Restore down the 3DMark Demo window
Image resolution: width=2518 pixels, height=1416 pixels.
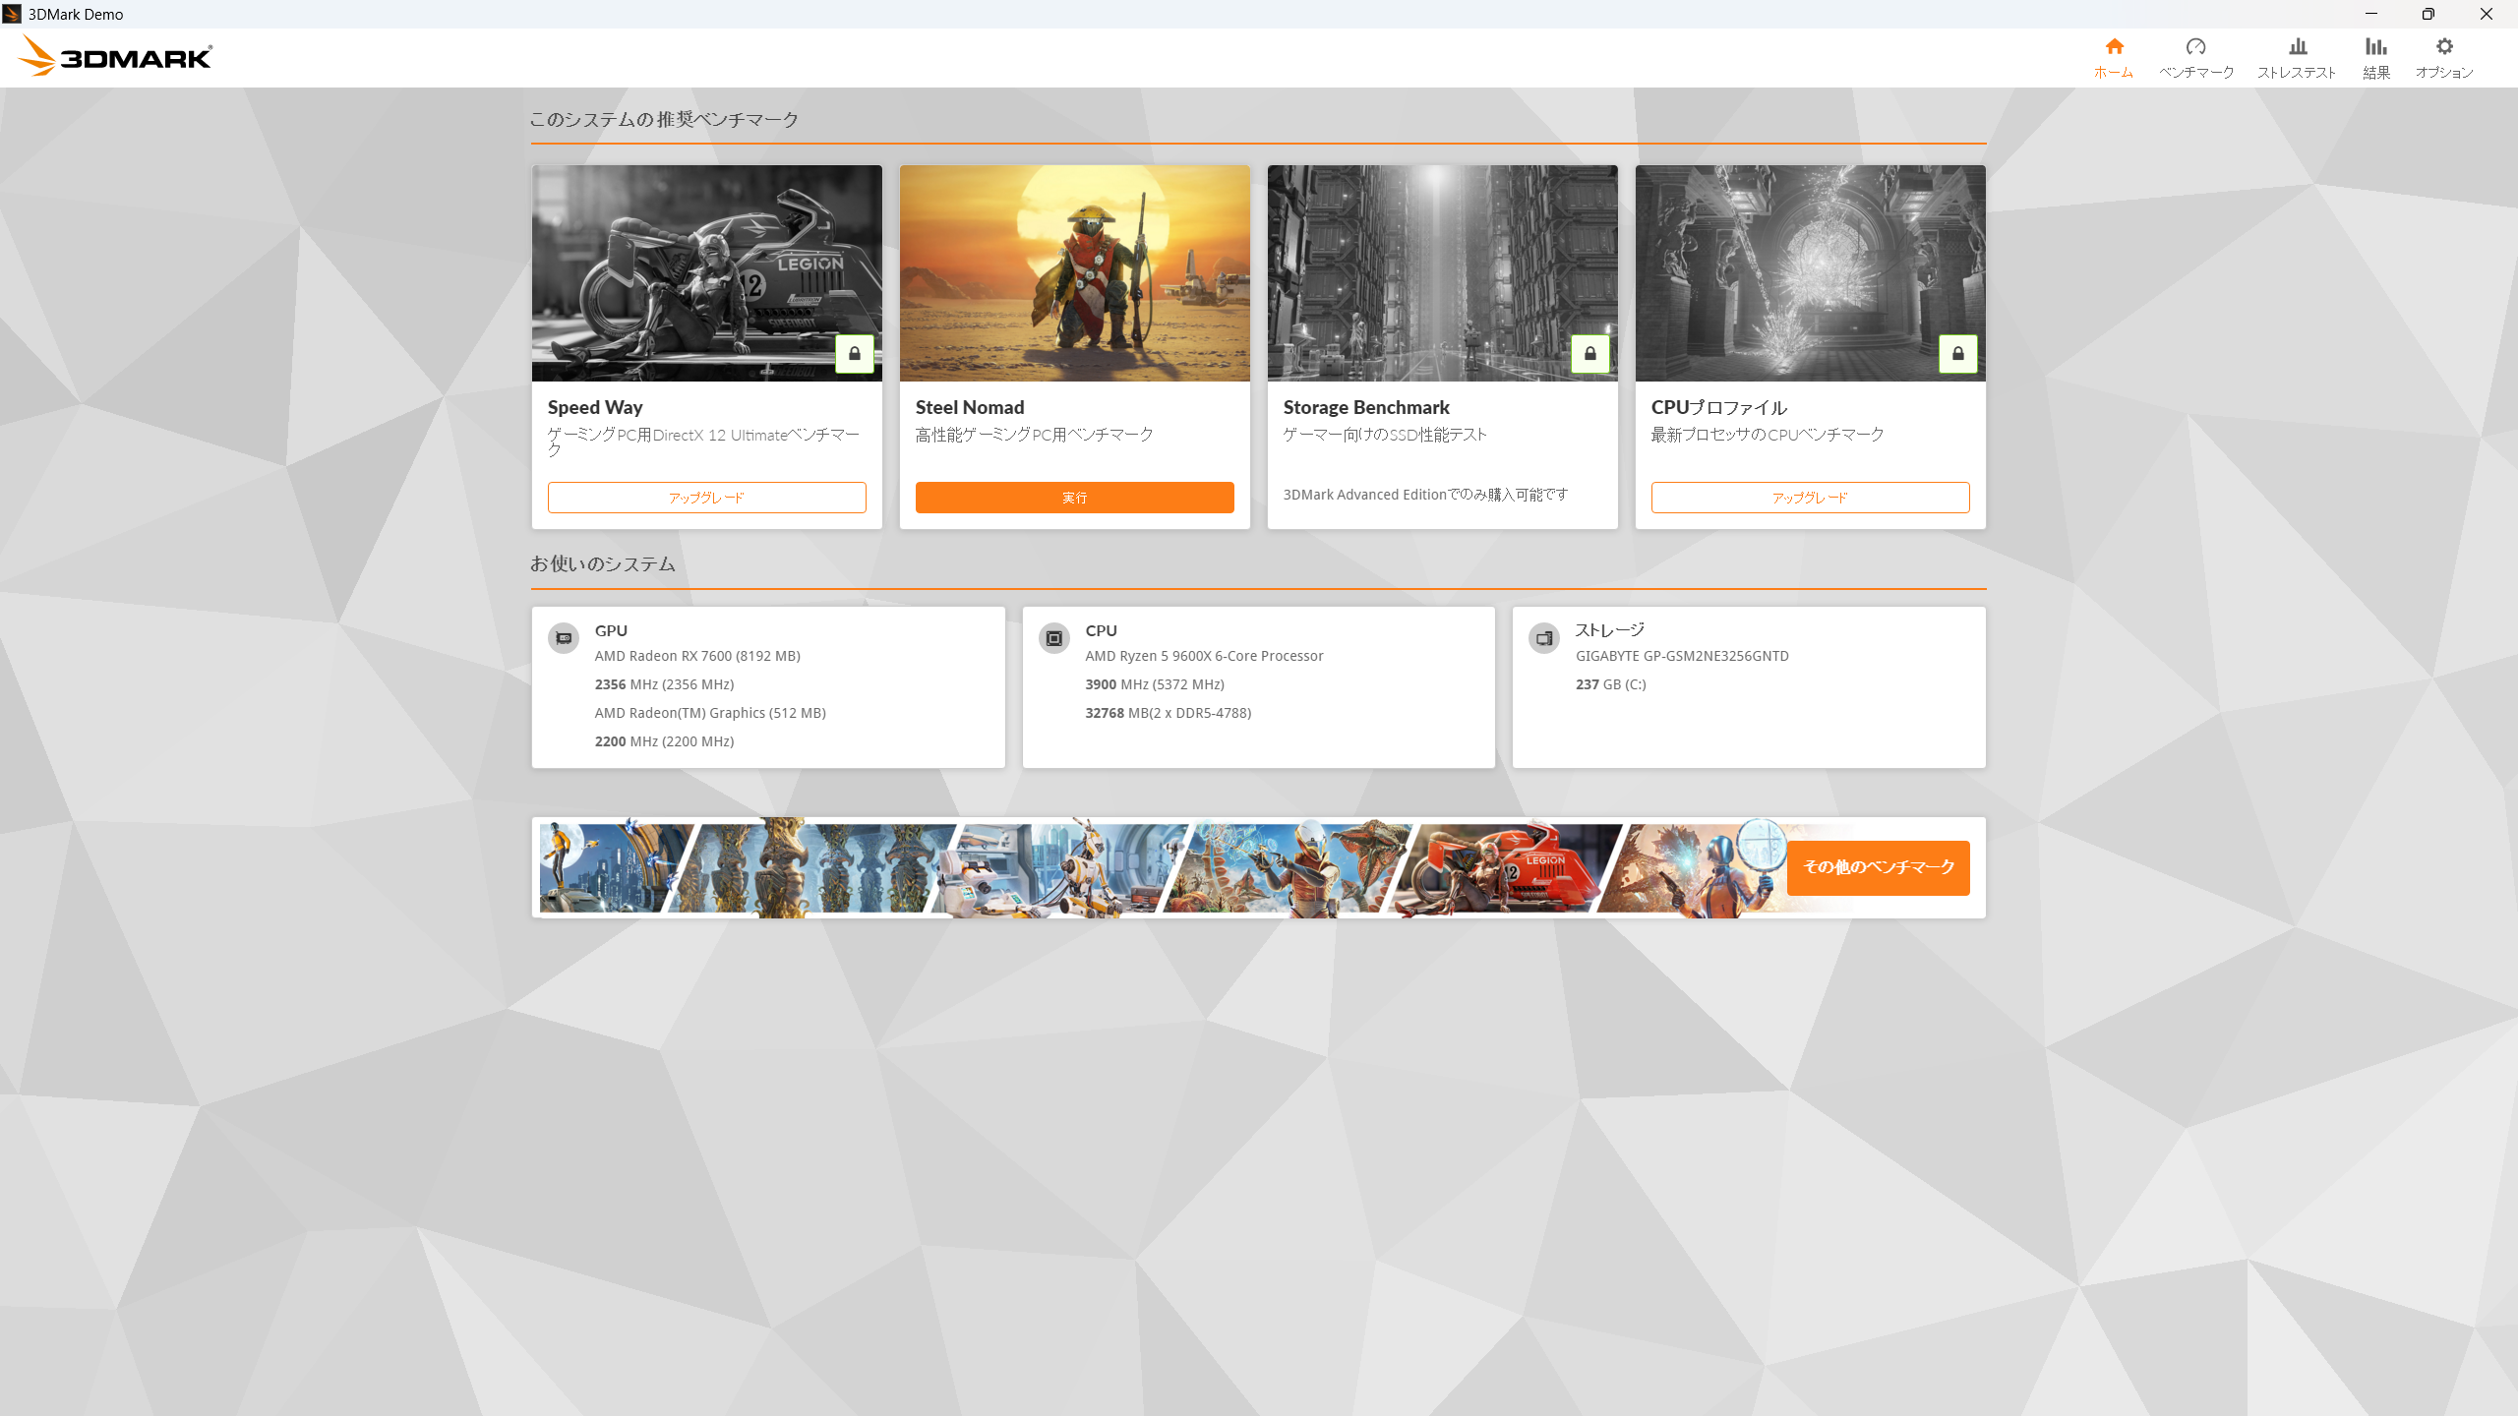pyautogui.click(x=2428, y=14)
